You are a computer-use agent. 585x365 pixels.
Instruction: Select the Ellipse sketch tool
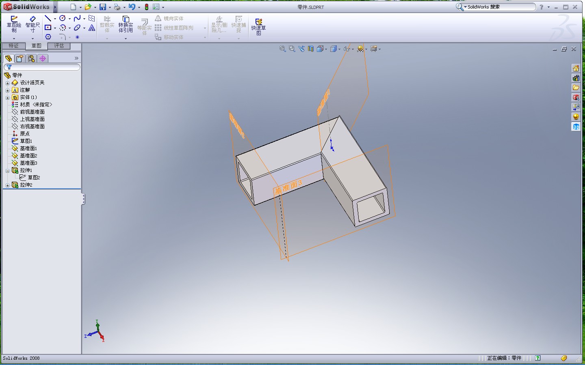point(77,28)
